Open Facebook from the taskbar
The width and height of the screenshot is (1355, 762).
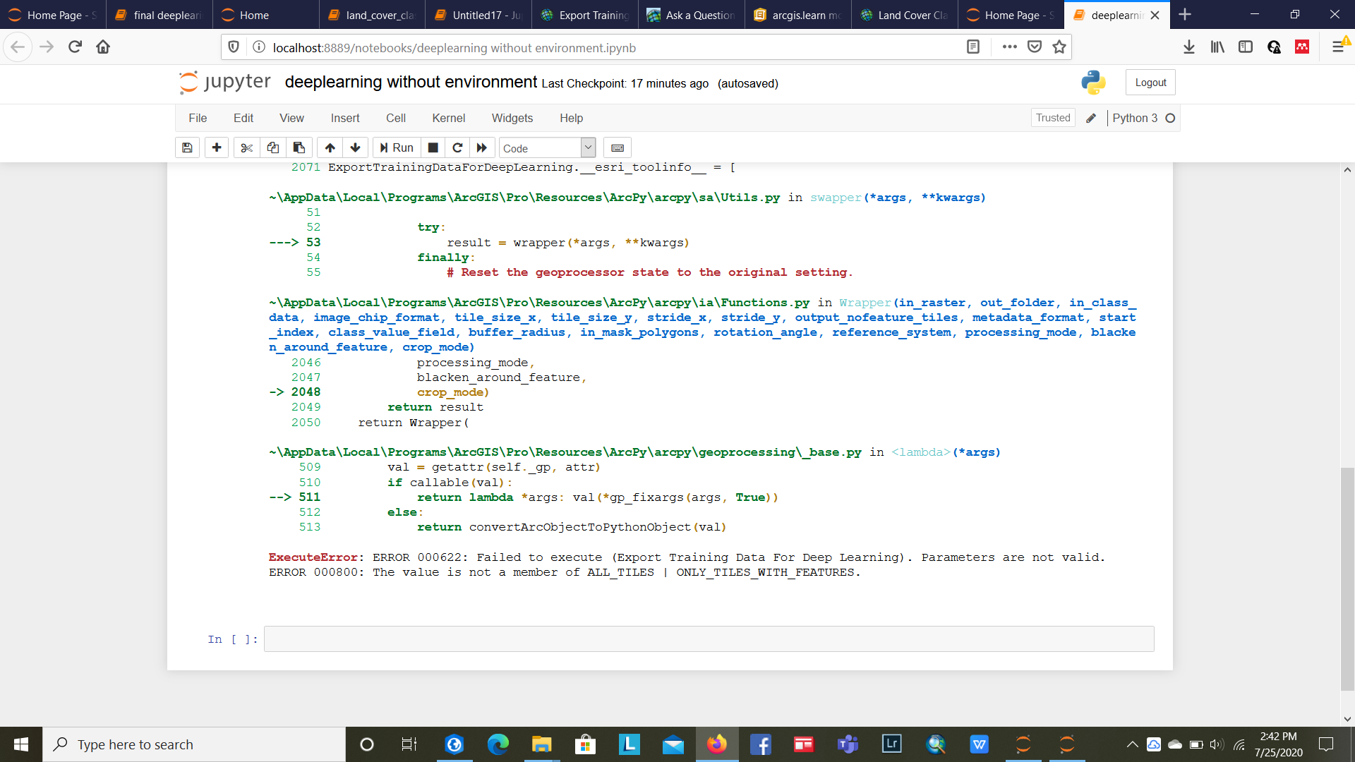(761, 744)
